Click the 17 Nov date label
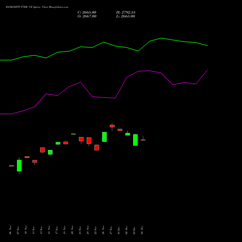The width and height of the screenshot is (242, 242). pyautogui.click(x=57, y=230)
